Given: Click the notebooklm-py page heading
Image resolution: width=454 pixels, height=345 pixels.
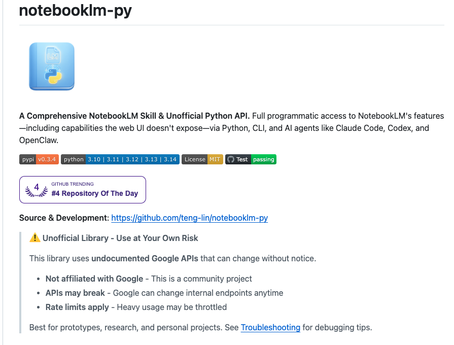Looking at the screenshot, I should click(75, 11).
